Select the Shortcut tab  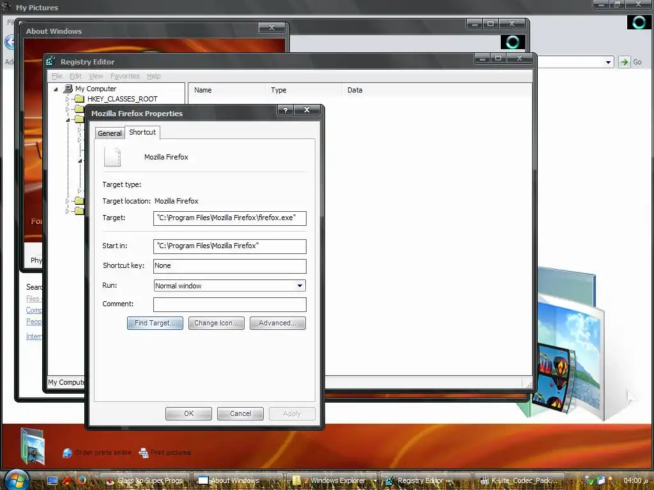pos(142,132)
